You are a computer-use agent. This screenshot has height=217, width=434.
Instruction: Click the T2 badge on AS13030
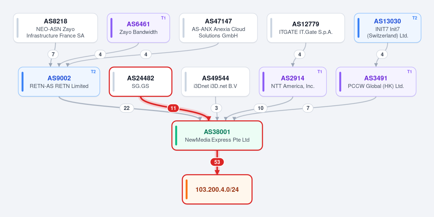click(414, 18)
